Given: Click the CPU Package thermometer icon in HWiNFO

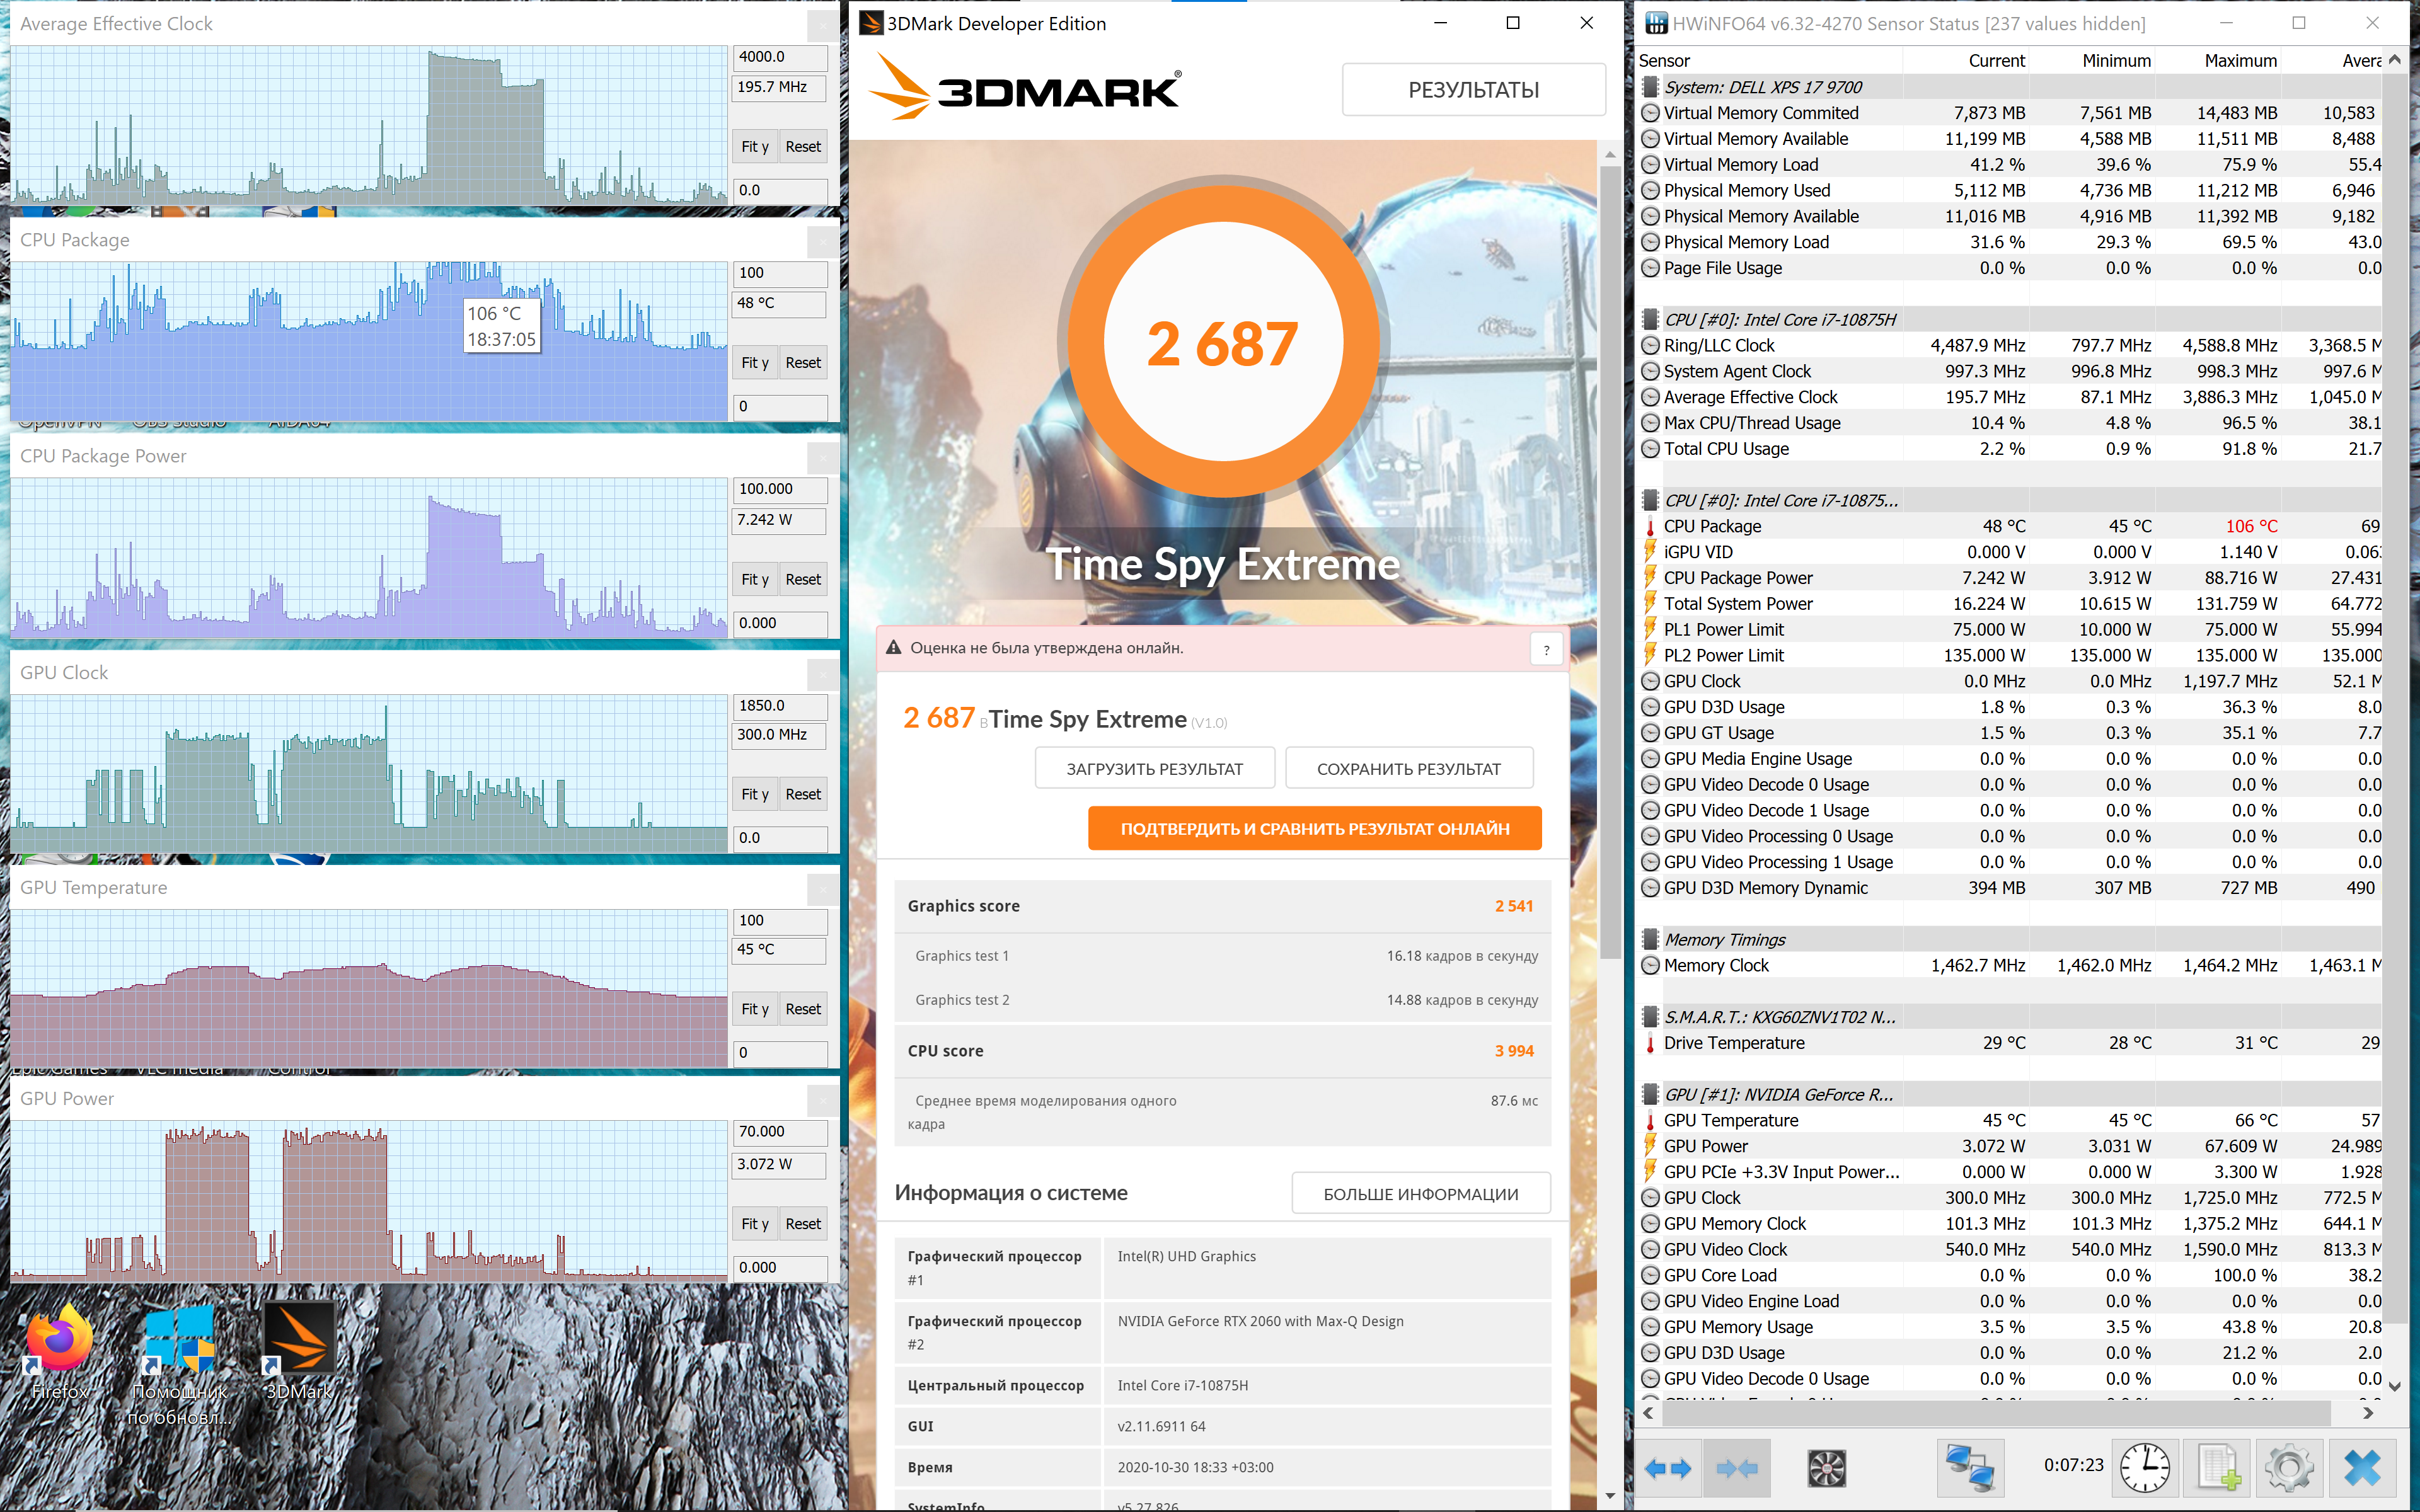Looking at the screenshot, I should click(1650, 526).
